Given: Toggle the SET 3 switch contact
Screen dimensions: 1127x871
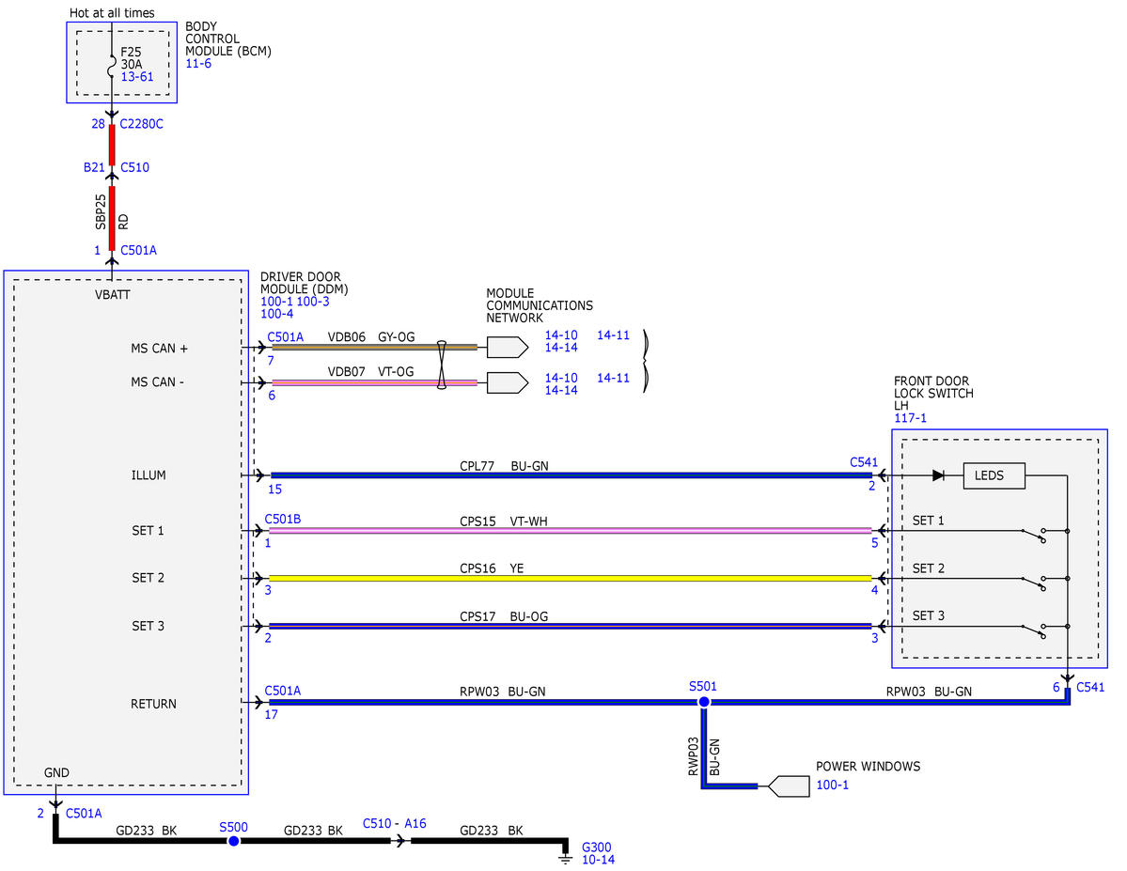Looking at the screenshot, I should click(x=1035, y=630).
